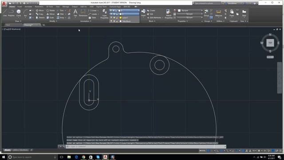Activate the Move modify tool
This screenshot has height=160, width=284.
[x=39, y=11]
